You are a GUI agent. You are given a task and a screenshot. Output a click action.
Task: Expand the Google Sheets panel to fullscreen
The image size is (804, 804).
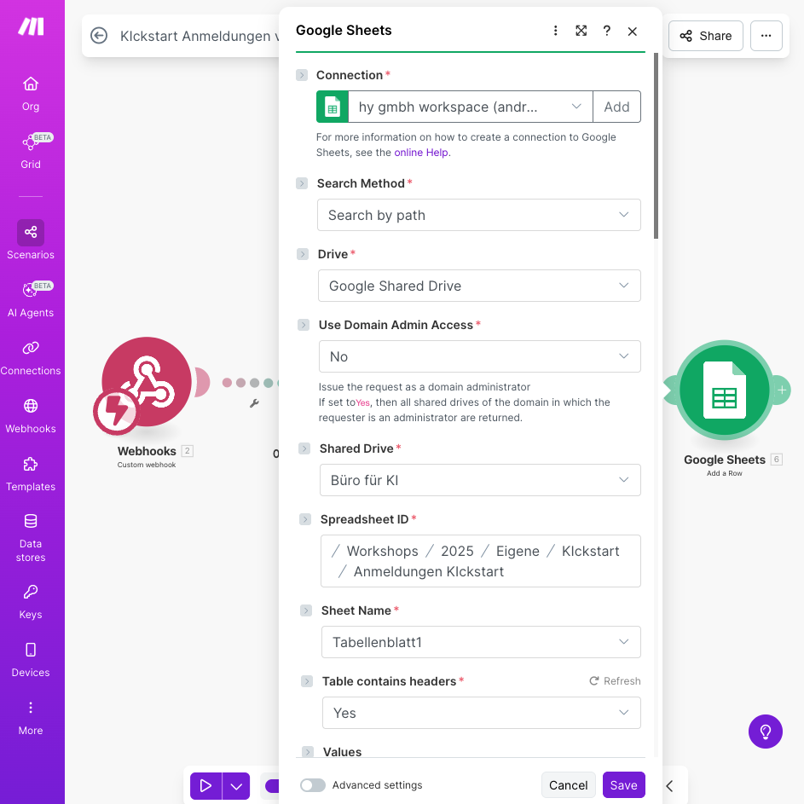pyautogui.click(x=581, y=31)
